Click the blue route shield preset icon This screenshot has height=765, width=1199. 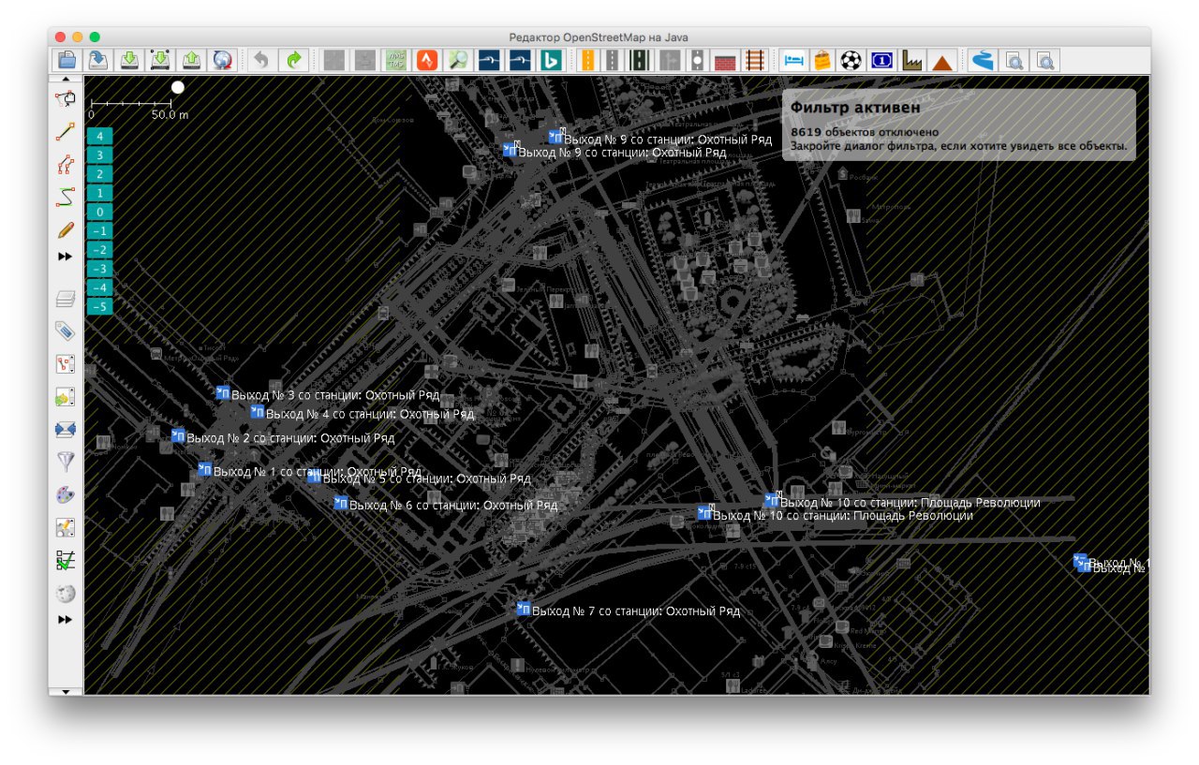(881, 61)
